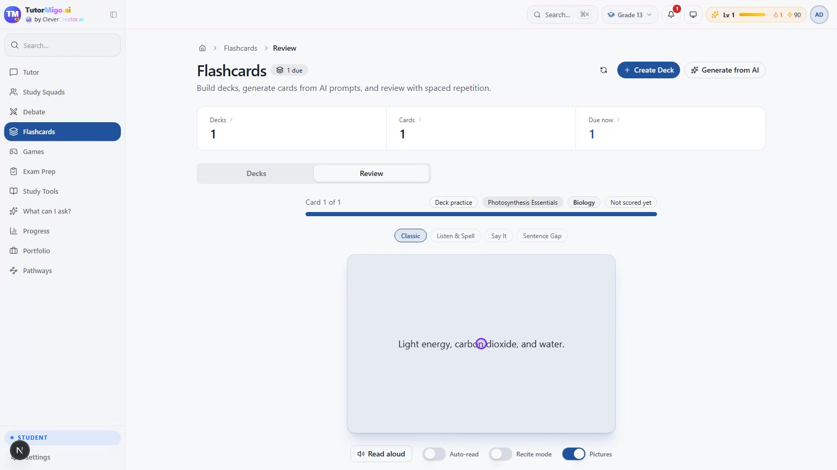Image resolution: width=837 pixels, height=470 pixels.
Task: Click the card review progress bar
Action: 481,214
